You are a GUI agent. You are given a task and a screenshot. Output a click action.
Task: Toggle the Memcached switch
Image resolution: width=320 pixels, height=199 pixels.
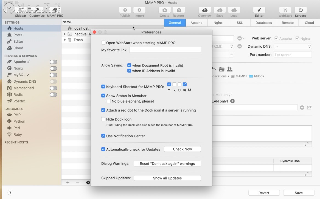coord(53,88)
